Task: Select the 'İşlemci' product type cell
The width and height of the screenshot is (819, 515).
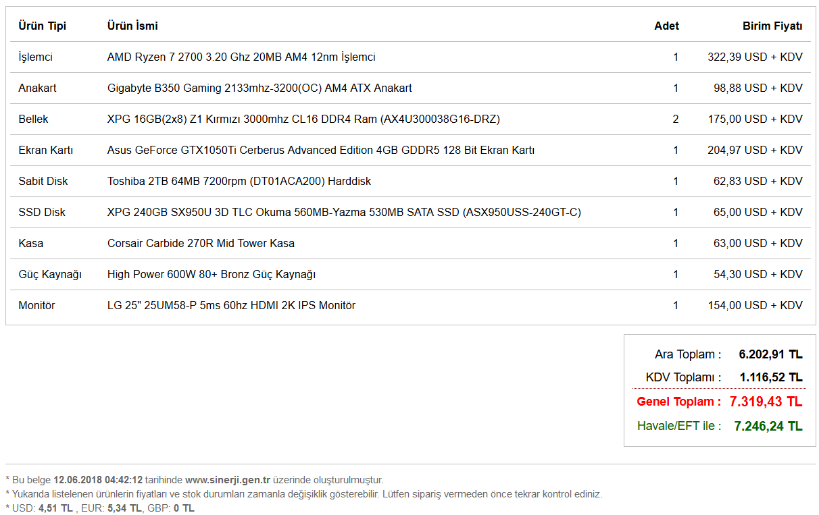Action: coord(35,57)
